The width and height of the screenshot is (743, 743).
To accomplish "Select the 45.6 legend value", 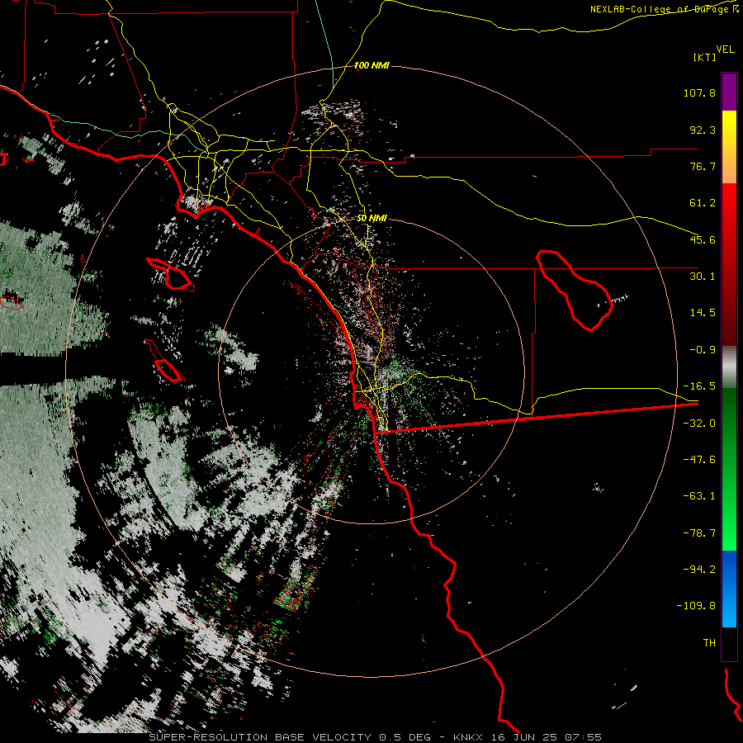I will [x=703, y=239].
